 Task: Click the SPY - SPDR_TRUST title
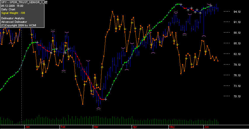click(24, 2)
